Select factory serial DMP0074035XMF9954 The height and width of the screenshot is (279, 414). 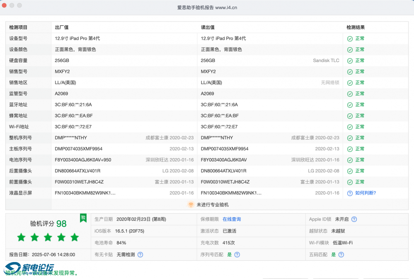pos(79,149)
